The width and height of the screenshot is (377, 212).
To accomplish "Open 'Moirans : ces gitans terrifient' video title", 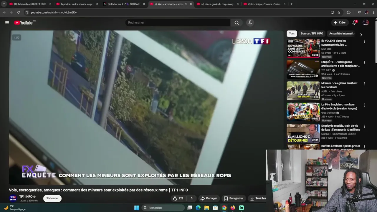I will (x=339, y=85).
